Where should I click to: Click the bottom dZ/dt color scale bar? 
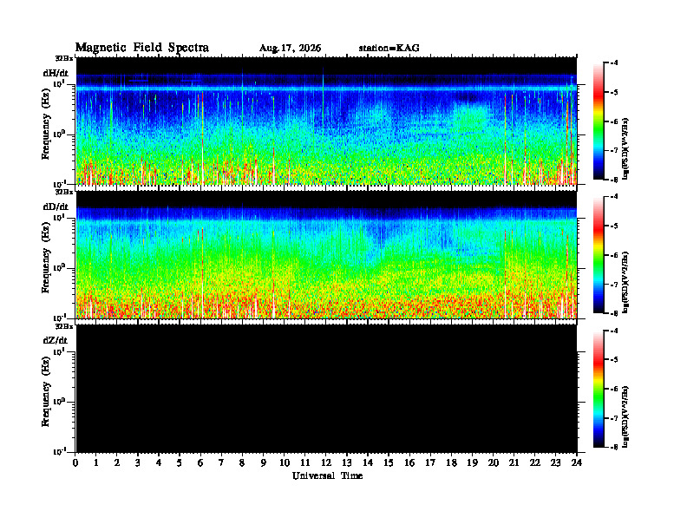tap(599, 389)
